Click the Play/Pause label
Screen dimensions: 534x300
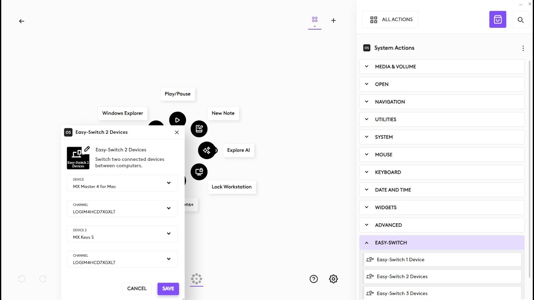pyautogui.click(x=178, y=94)
